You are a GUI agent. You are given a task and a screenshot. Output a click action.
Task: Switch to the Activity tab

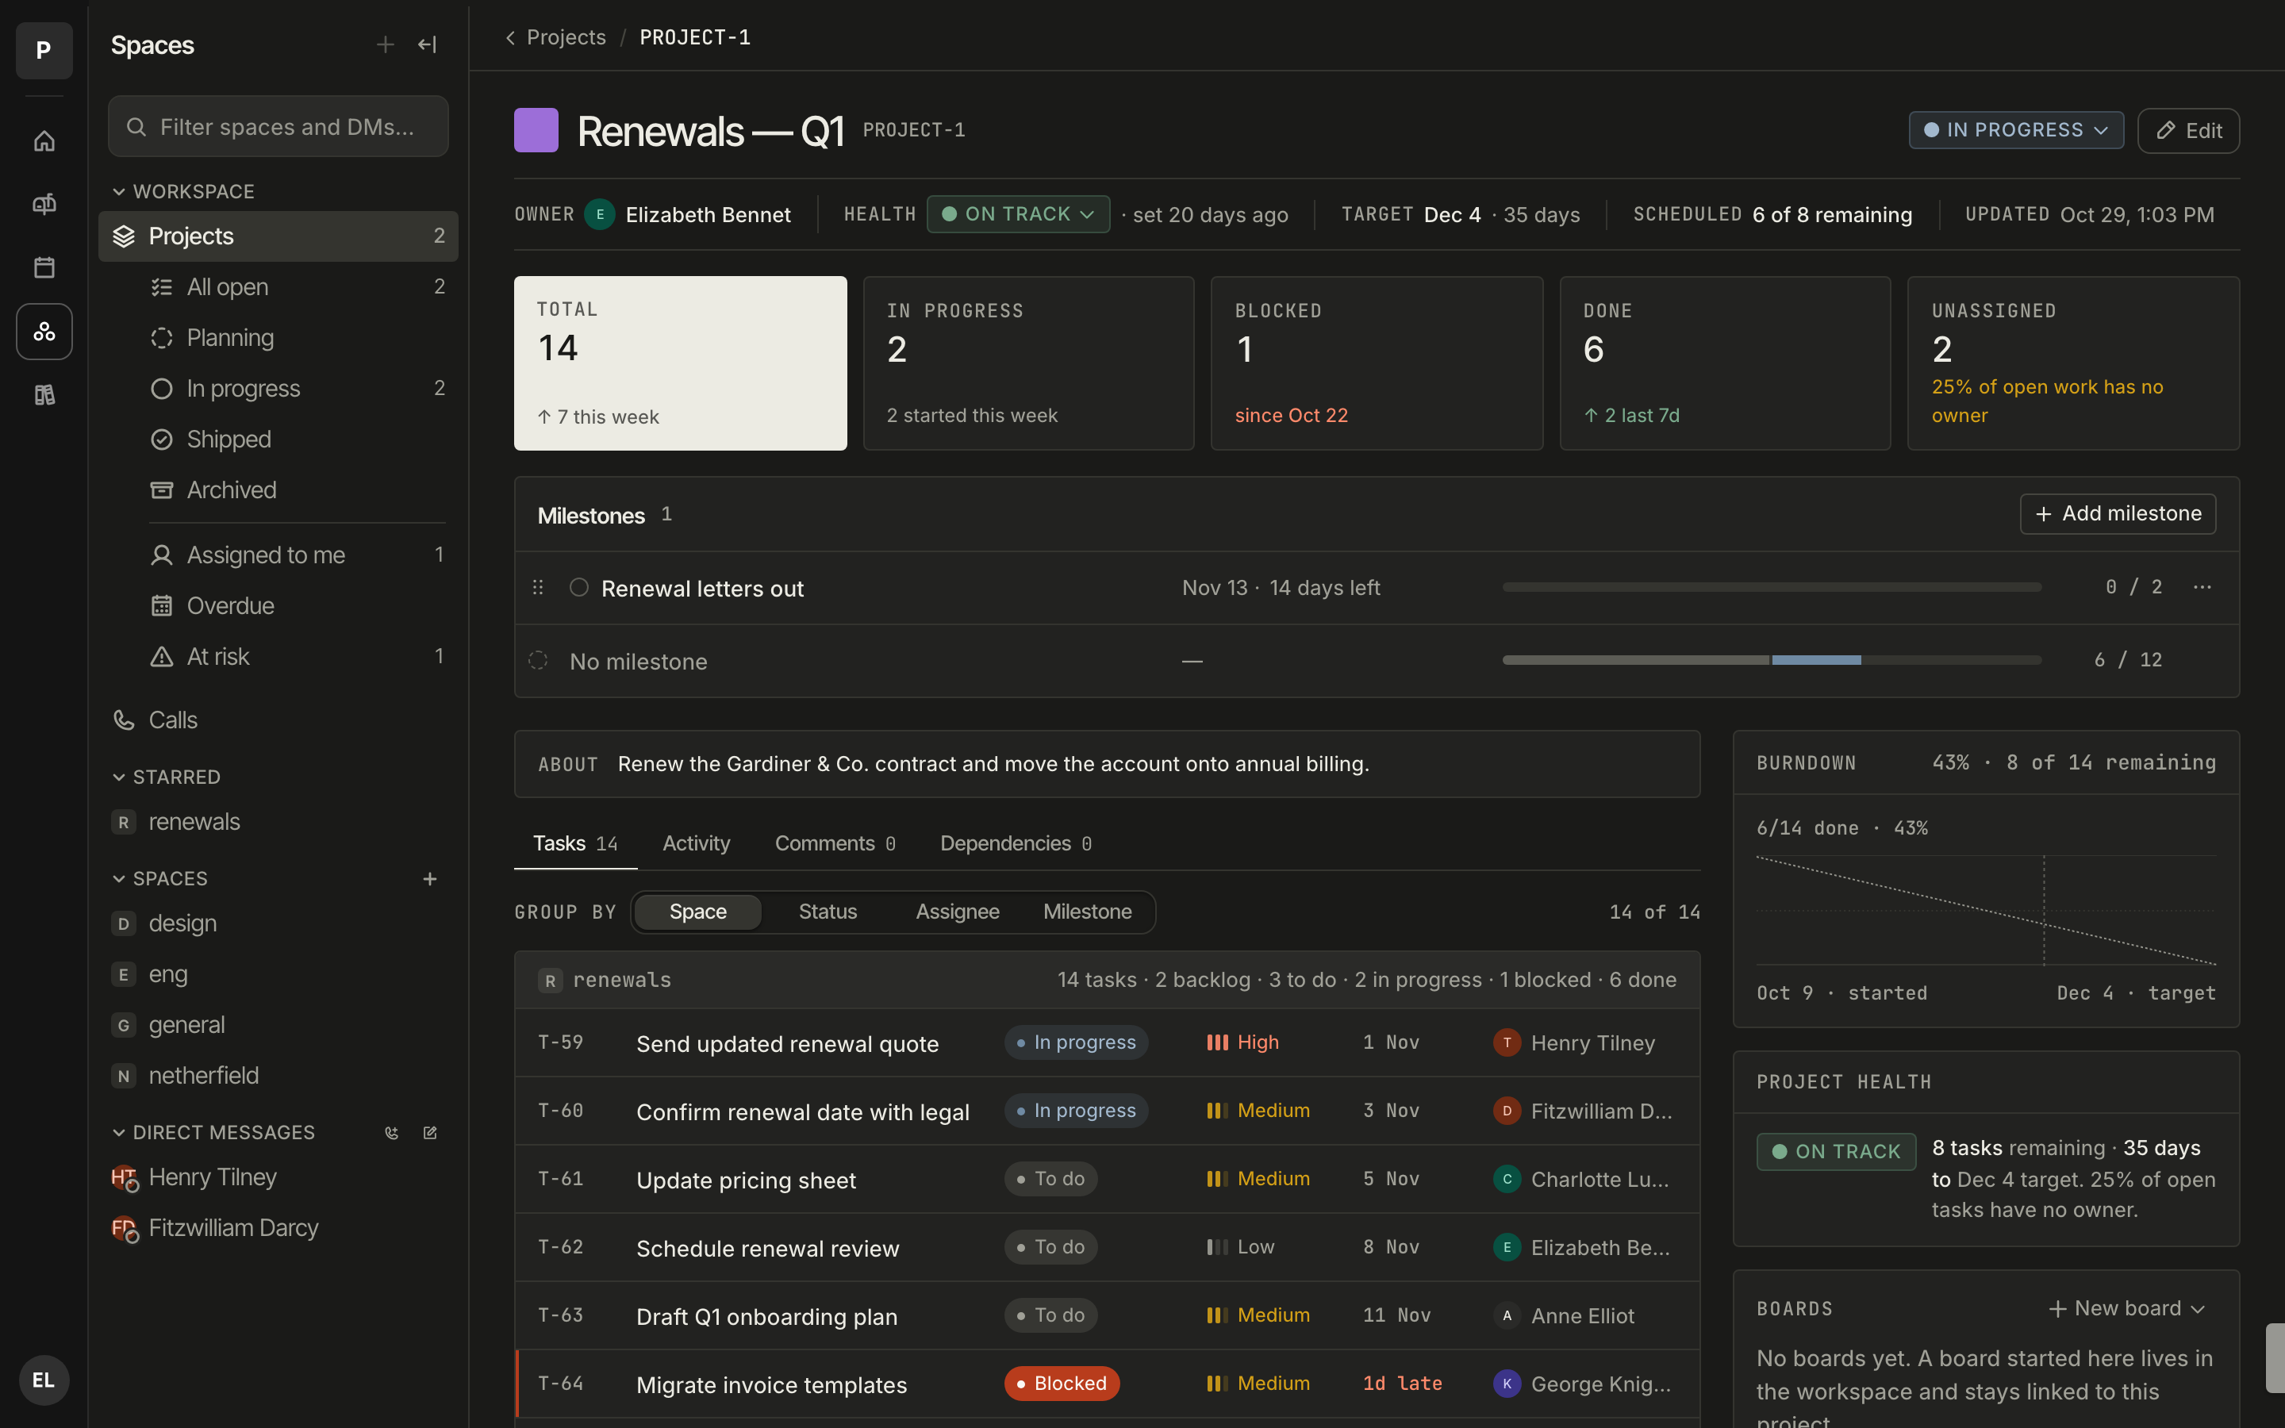click(x=696, y=843)
